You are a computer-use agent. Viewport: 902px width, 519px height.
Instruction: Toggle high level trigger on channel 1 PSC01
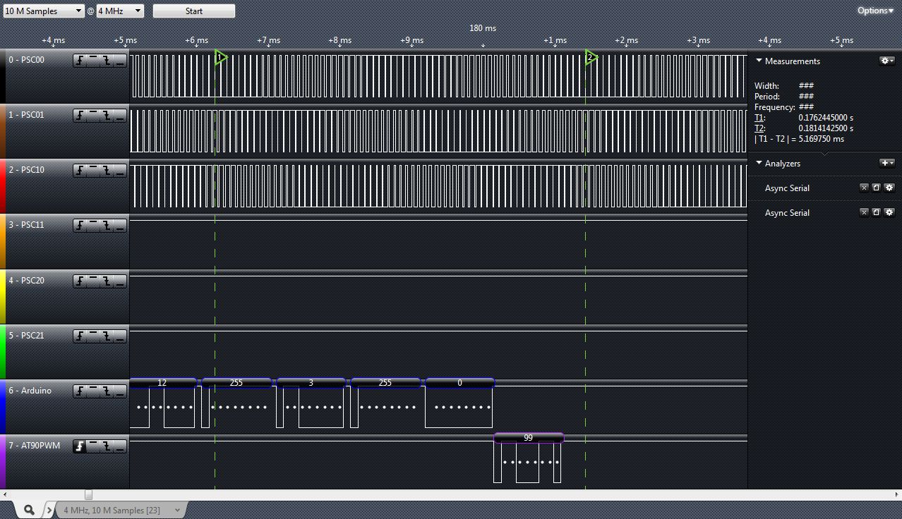93,116
